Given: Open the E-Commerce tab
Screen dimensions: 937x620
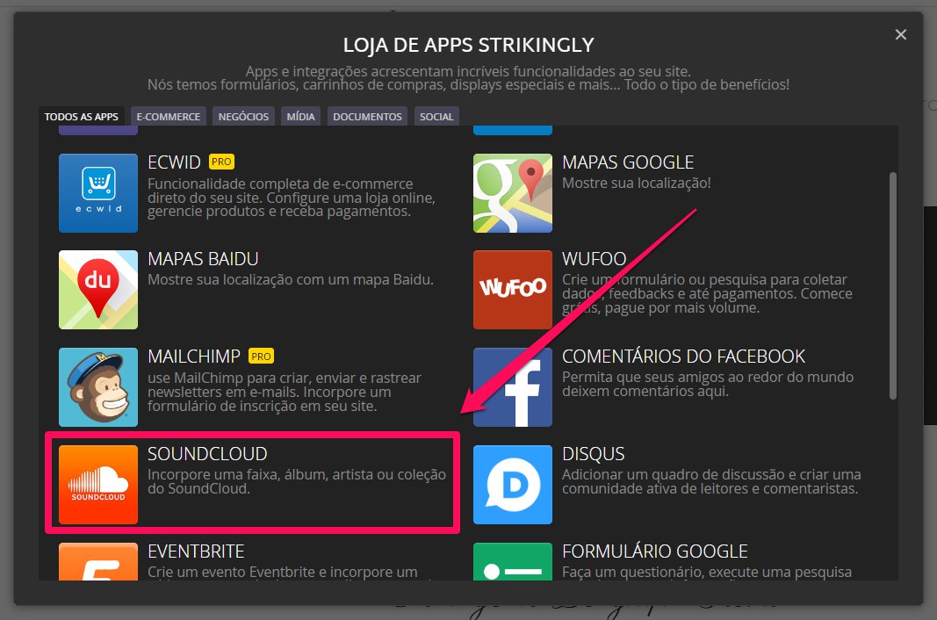Looking at the screenshot, I should coord(169,117).
